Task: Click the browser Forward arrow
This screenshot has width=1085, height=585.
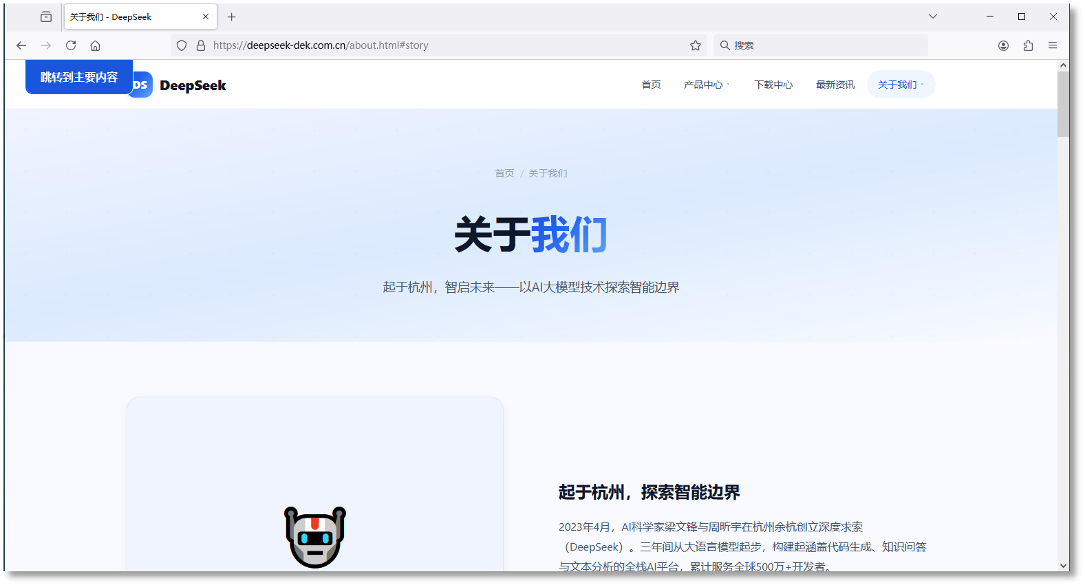Action: 46,45
